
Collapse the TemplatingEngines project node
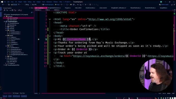[4, 21]
